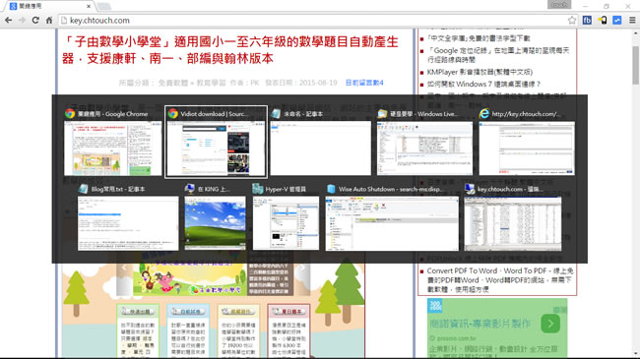This screenshot has height=359, width=640.
Task: Select the Windows Live Writer thumbnail
Action: point(425,149)
